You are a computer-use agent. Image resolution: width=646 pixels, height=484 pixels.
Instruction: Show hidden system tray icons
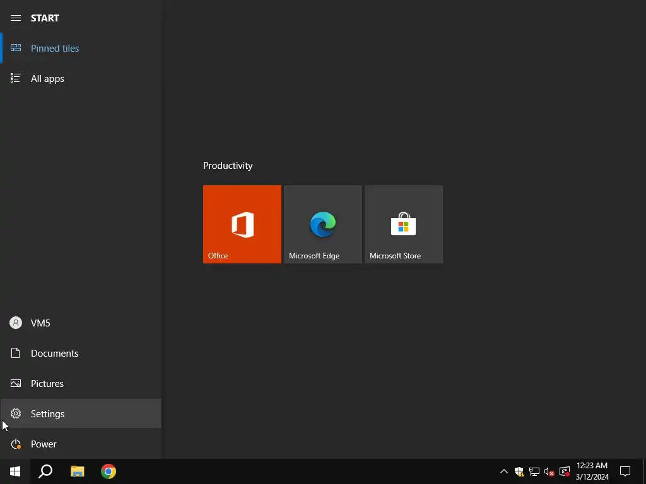[504, 471]
